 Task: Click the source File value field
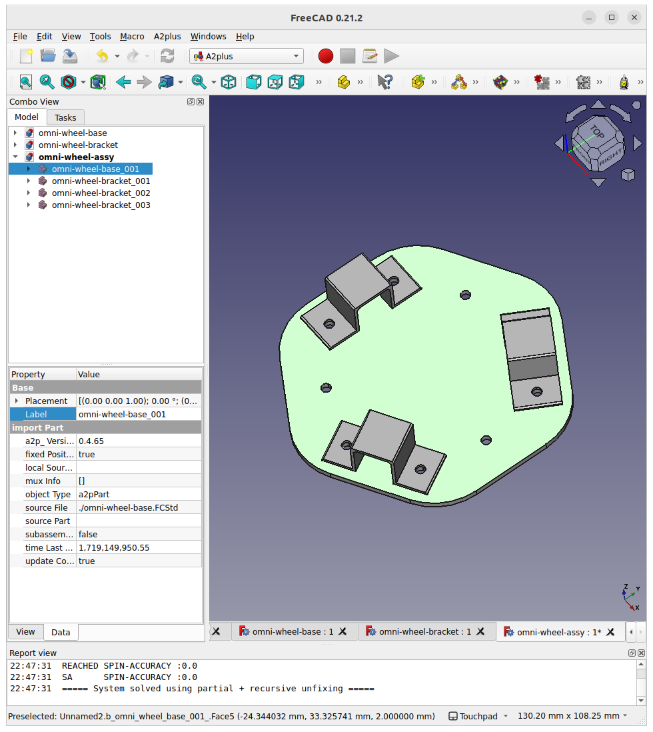(139, 507)
